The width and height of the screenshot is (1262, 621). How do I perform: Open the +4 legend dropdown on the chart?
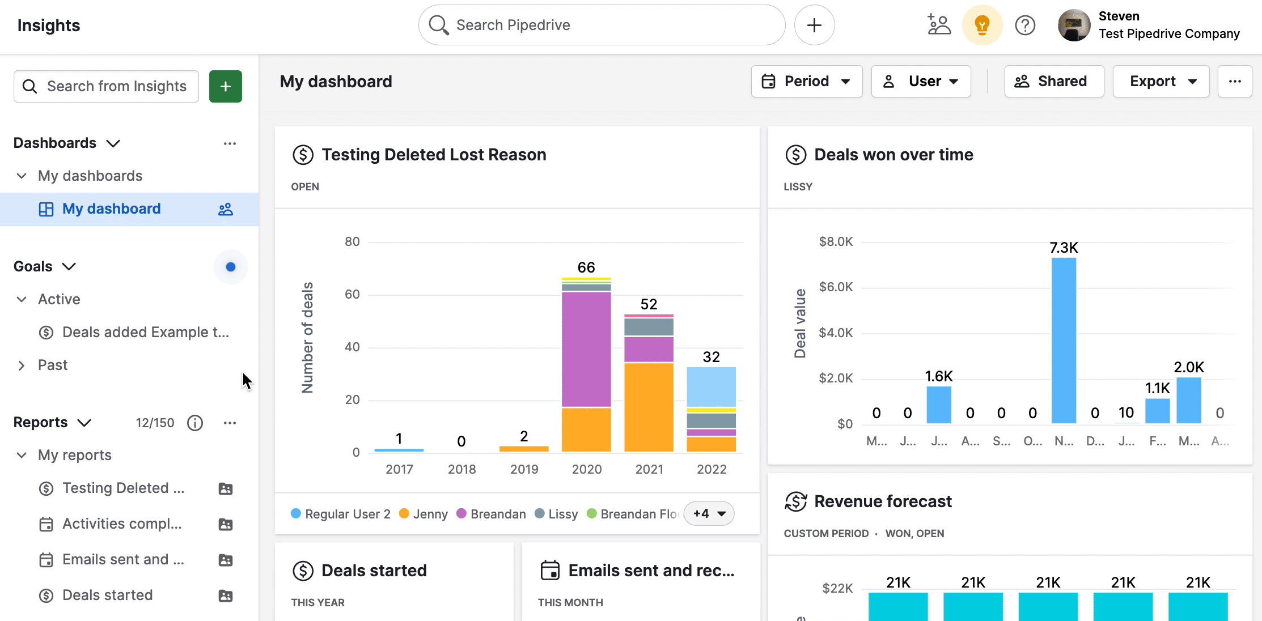(x=708, y=513)
